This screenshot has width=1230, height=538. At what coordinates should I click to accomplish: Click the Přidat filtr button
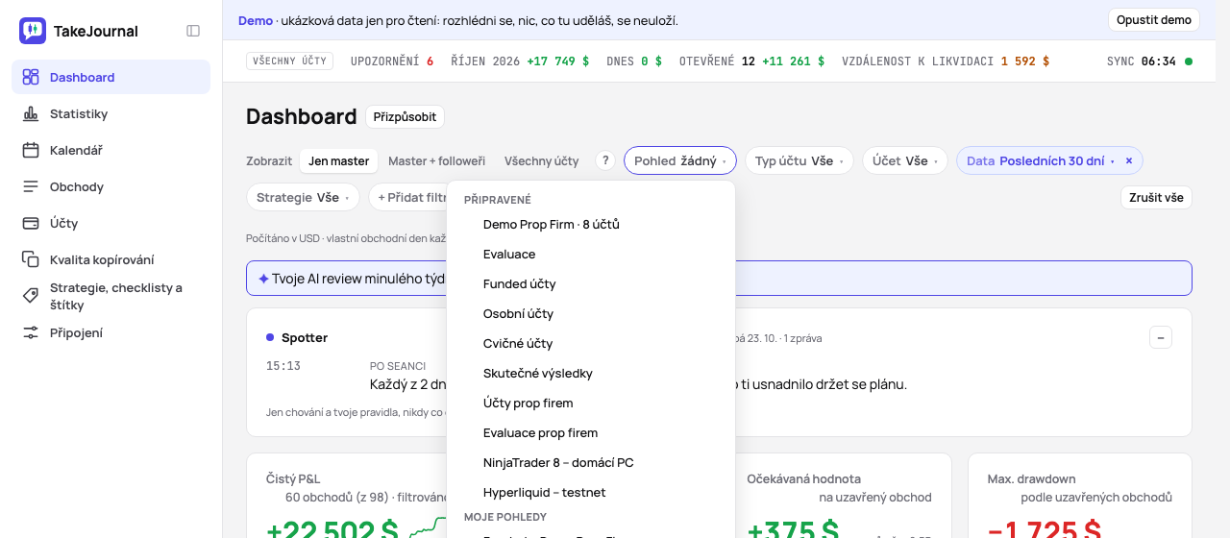[408, 197]
